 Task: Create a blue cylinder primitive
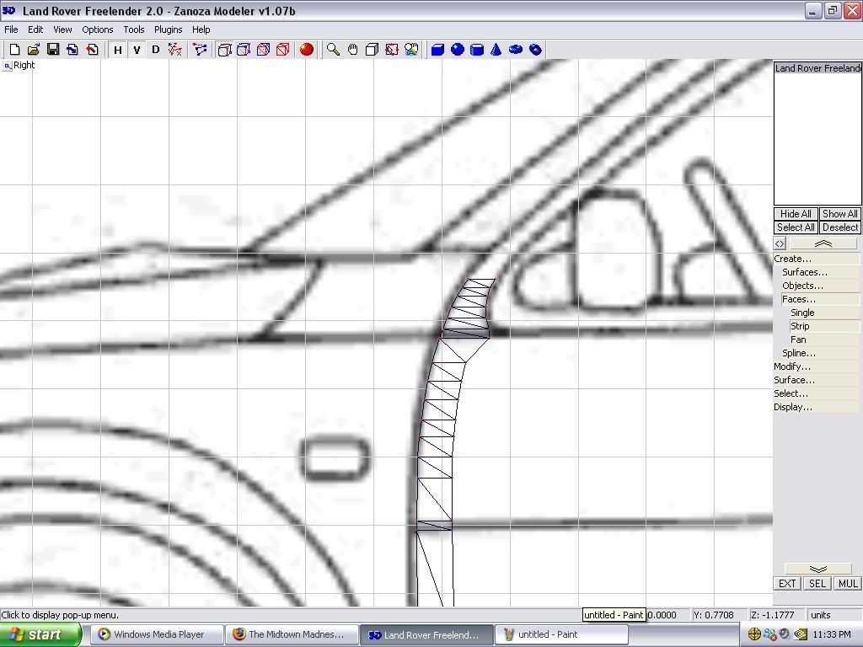click(477, 50)
